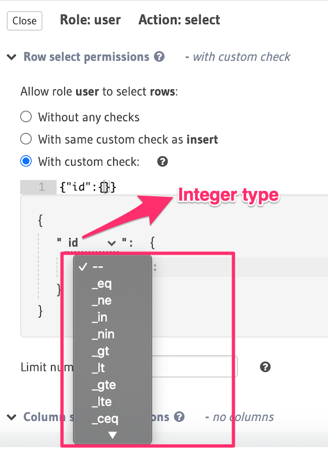Choose the _gte operator

(104, 385)
